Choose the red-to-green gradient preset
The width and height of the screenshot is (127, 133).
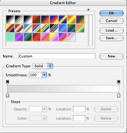click(36, 19)
